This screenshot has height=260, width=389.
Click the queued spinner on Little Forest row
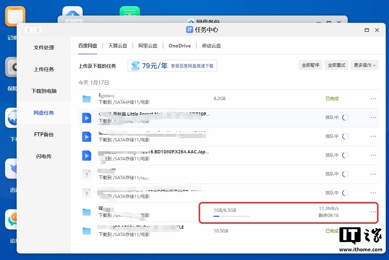[345, 117]
